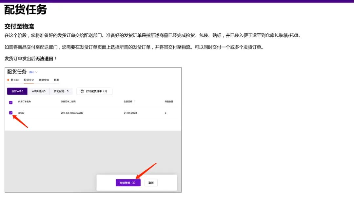Uncheck the checkbox for order 3532
The height and width of the screenshot is (199, 354).
[11, 113]
